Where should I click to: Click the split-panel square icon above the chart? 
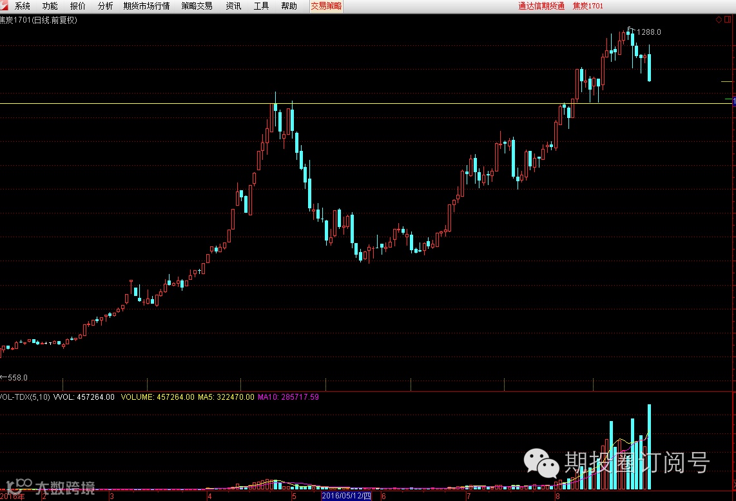728,19
